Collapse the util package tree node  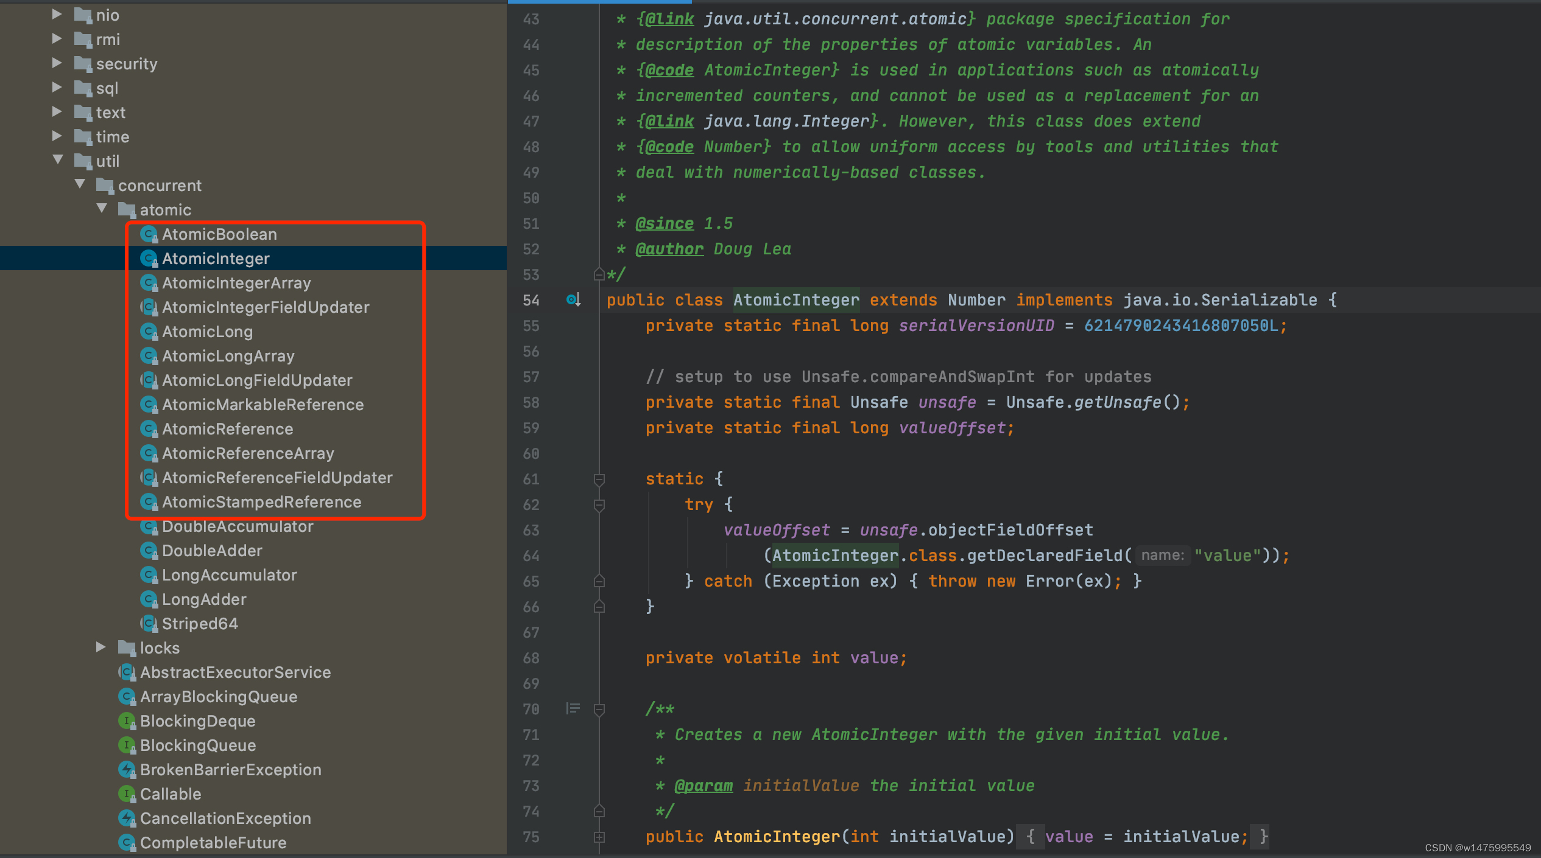pyautogui.click(x=58, y=160)
